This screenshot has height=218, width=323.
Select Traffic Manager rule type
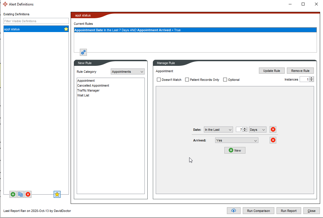coord(88,90)
